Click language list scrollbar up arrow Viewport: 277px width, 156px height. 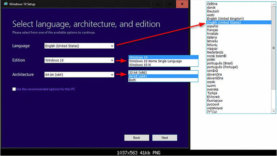274,4
